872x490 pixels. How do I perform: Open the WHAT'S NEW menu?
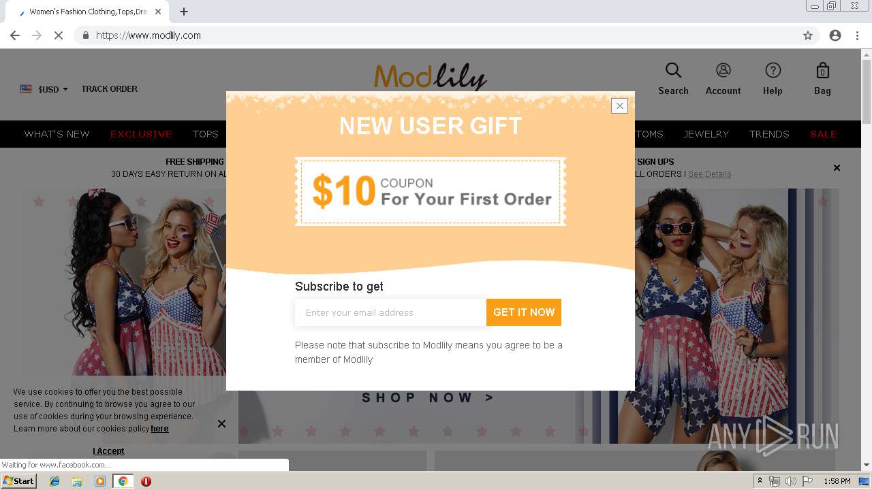pos(57,134)
